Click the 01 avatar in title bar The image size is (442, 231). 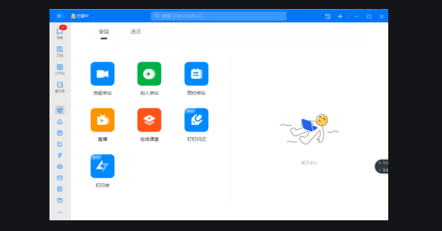click(x=60, y=16)
